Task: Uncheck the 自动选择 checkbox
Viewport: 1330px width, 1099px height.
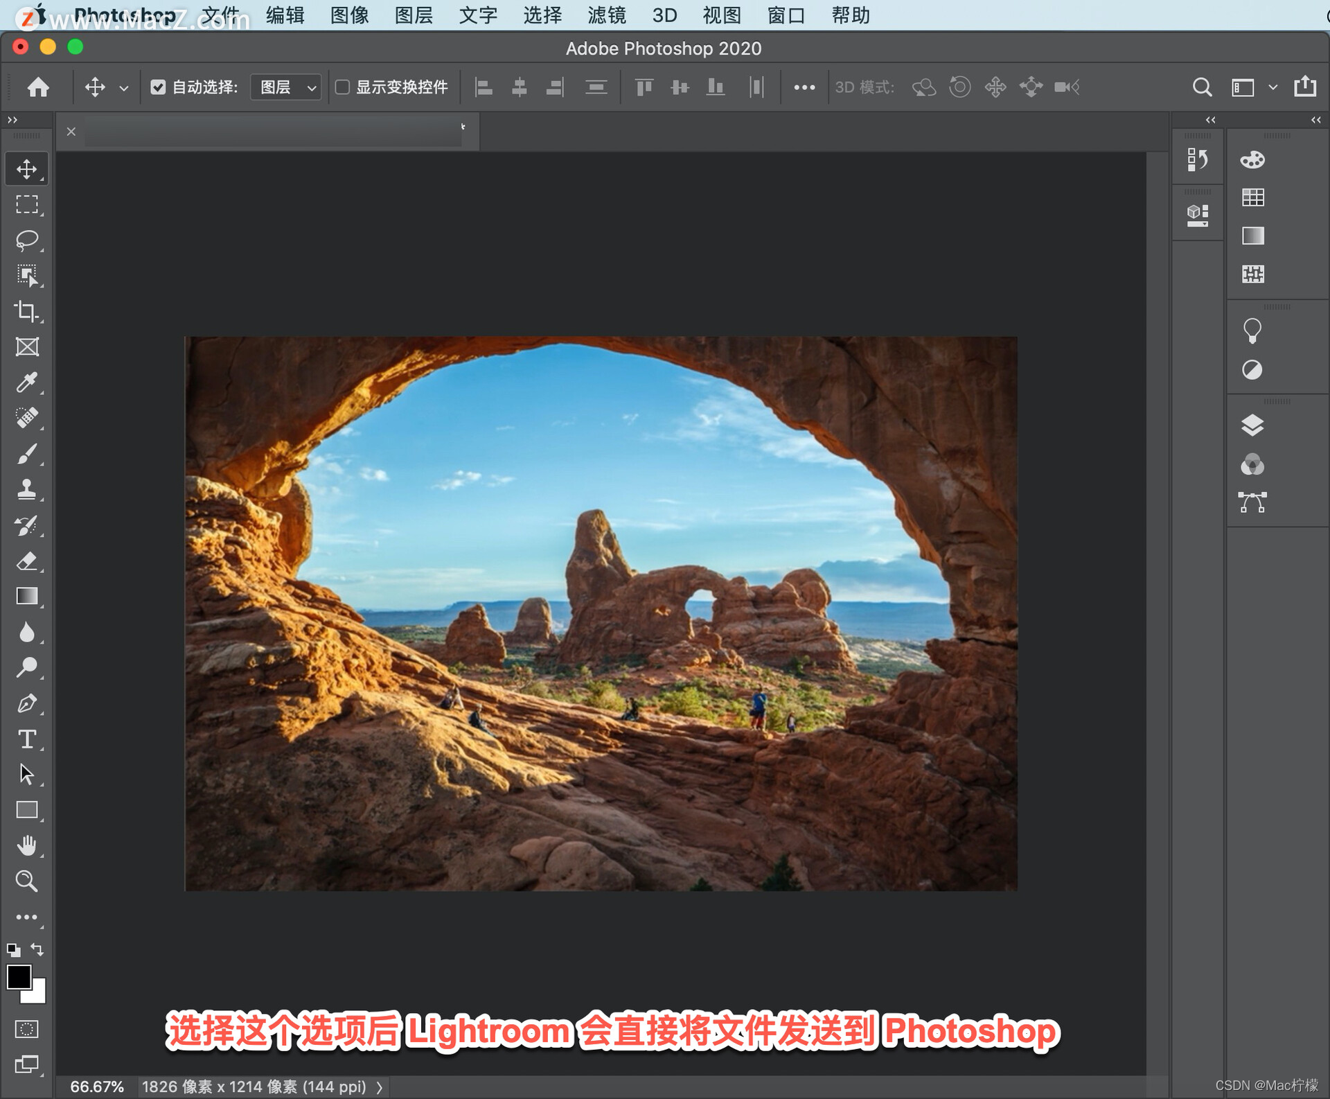Action: (158, 87)
